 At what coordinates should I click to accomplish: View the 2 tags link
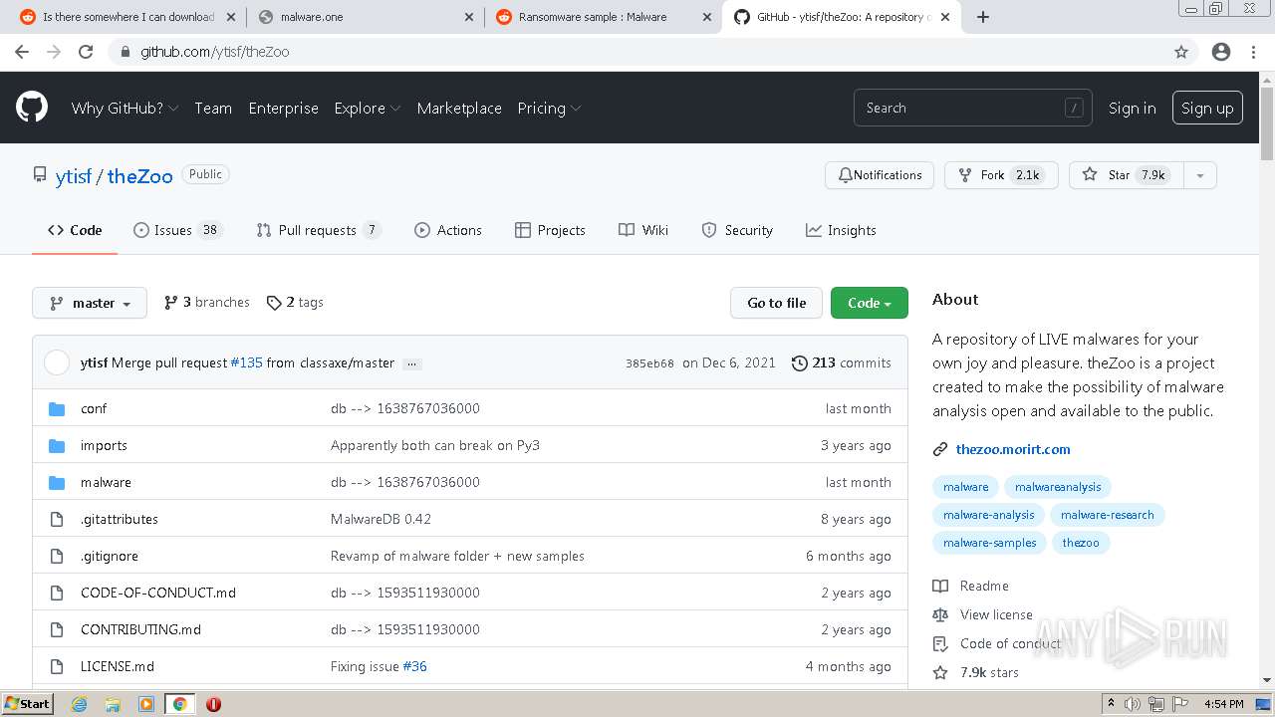(295, 302)
